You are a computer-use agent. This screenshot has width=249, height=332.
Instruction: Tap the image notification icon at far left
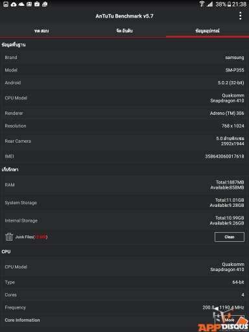pos(6,4)
